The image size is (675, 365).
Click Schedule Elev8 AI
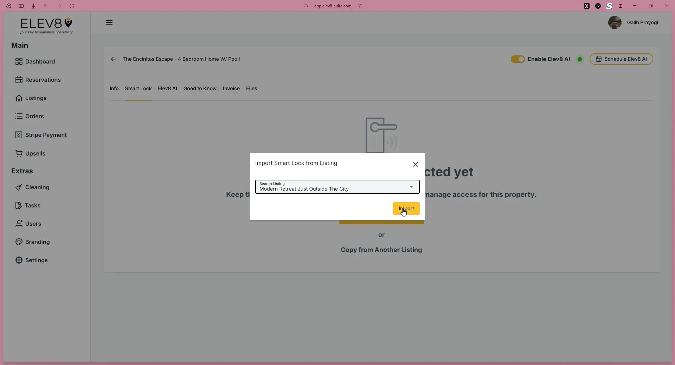[622, 59]
